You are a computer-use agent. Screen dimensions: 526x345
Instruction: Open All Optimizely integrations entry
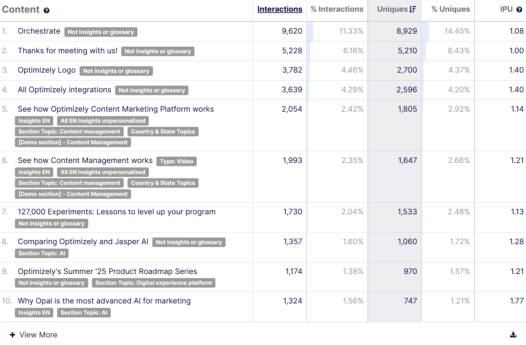(x=64, y=90)
